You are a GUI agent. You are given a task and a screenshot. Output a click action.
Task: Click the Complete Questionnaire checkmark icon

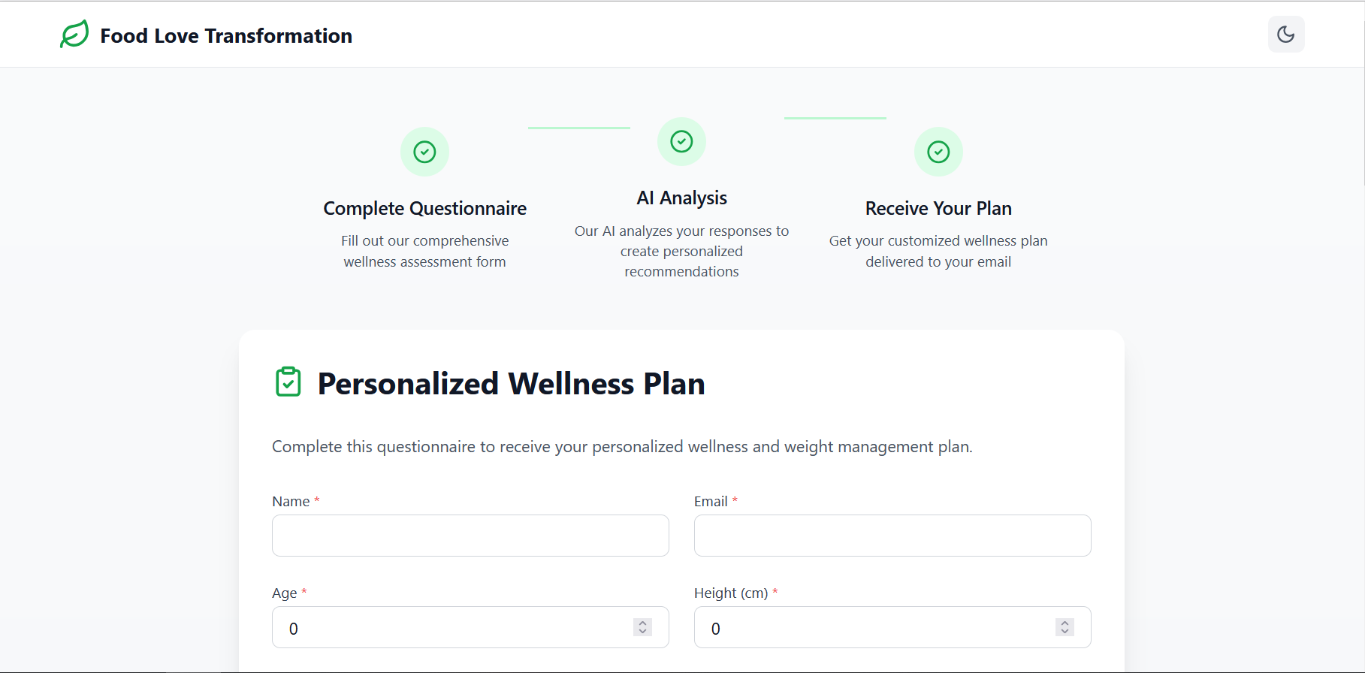click(424, 152)
